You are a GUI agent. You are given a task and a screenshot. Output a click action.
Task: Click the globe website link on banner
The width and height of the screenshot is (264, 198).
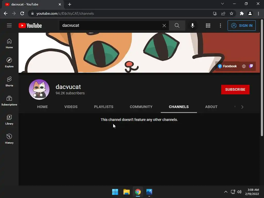(x=244, y=66)
